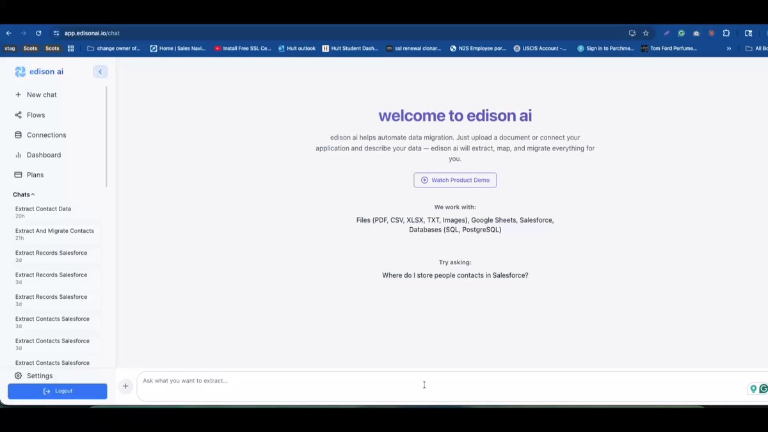Open the Home | Sales Navi... bookmark
Screen dimensions: 768x432
178,48
